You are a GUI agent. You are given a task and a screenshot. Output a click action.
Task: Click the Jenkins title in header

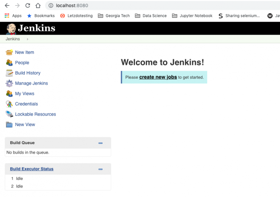coord(36,28)
